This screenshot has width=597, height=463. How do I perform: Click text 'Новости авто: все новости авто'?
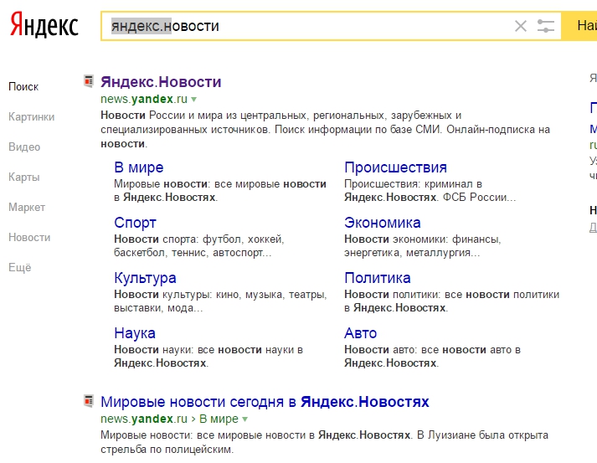(428, 349)
